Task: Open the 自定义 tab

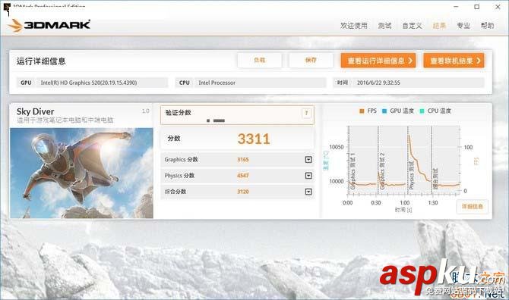Action: 412,26
